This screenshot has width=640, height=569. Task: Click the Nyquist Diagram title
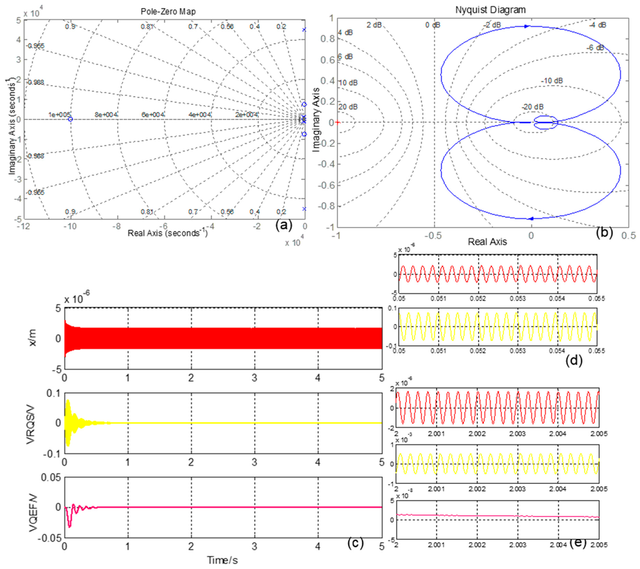490,10
